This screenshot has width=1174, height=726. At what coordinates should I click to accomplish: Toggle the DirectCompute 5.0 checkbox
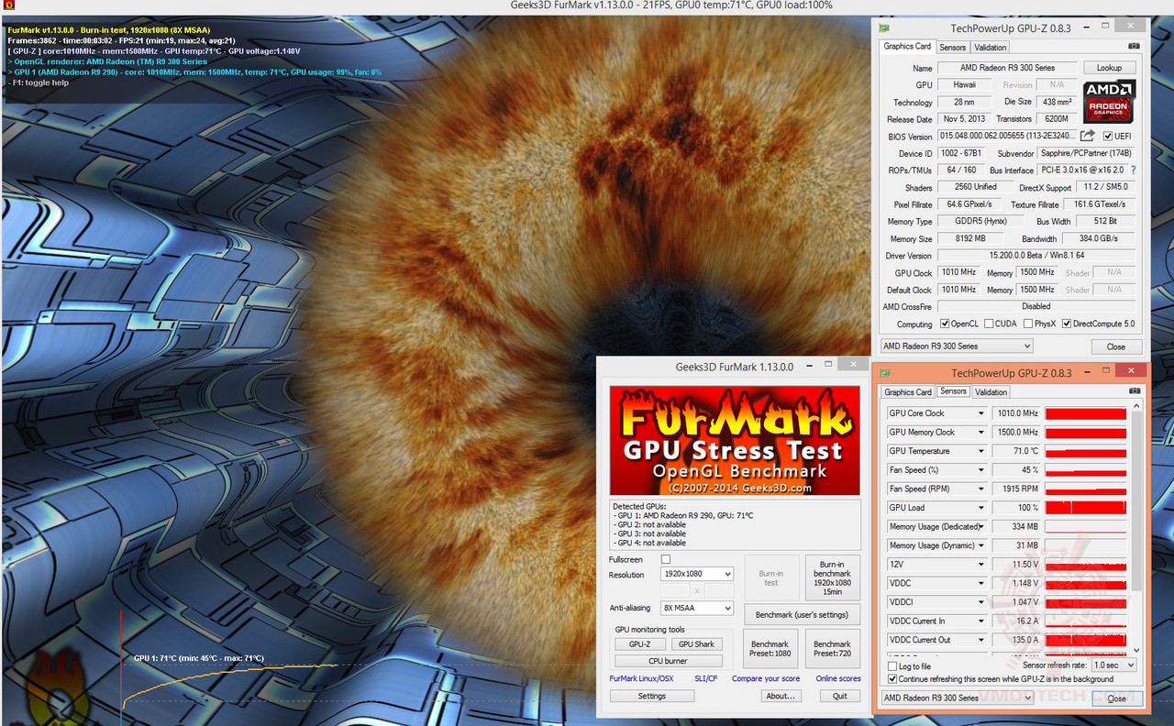tap(1067, 324)
